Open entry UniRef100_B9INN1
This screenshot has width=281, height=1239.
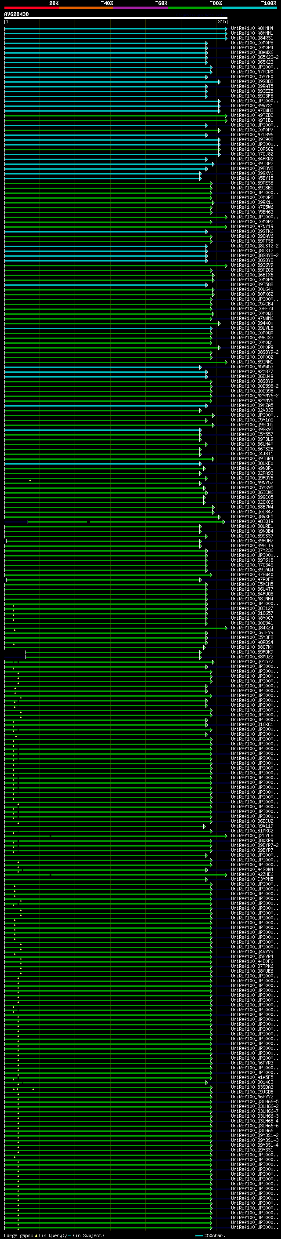[252, 362]
